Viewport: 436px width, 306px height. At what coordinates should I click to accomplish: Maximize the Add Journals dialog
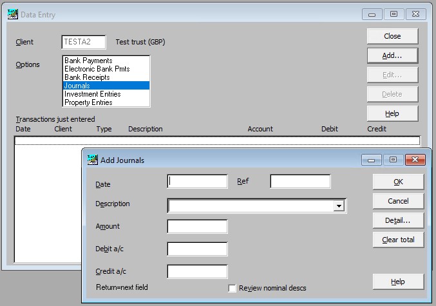pos(393,160)
